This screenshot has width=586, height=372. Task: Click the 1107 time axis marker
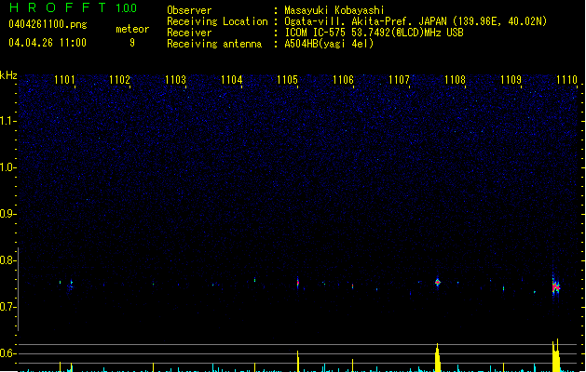(399, 80)
